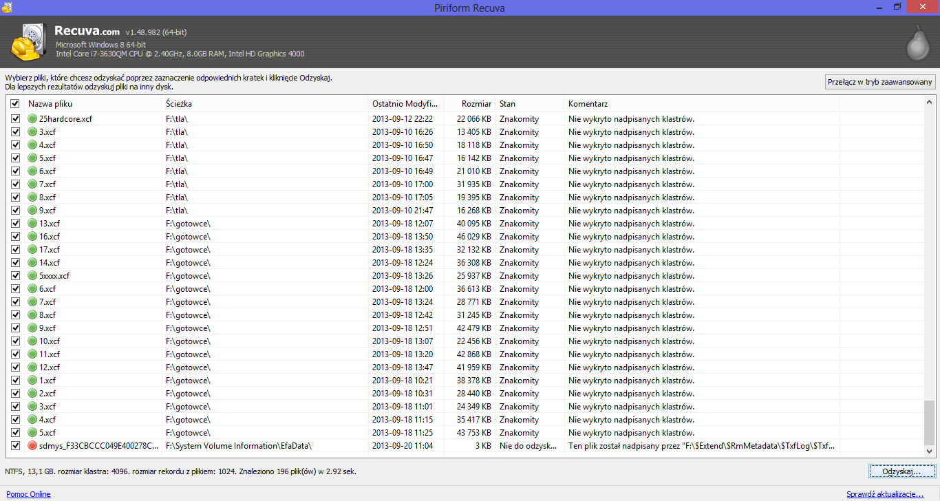
Task: Click path F:\System Volume Information\EfaData\
Action: tap(239, 446)
